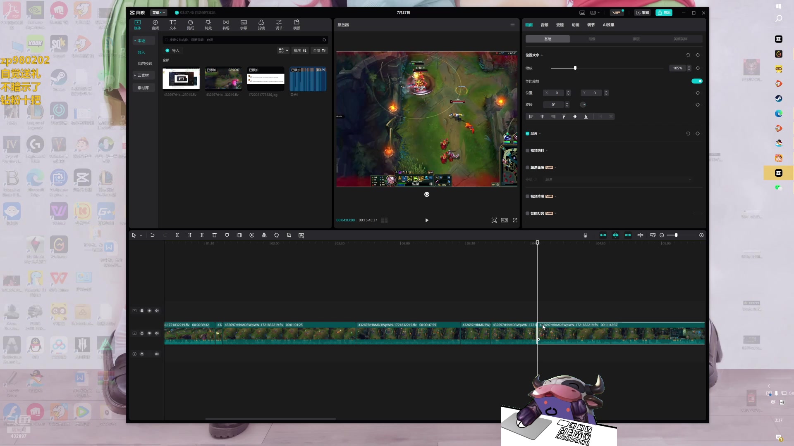Click the delete trash icon in timeline toolbar
794x446 pixels.
(x=214, y=235)
